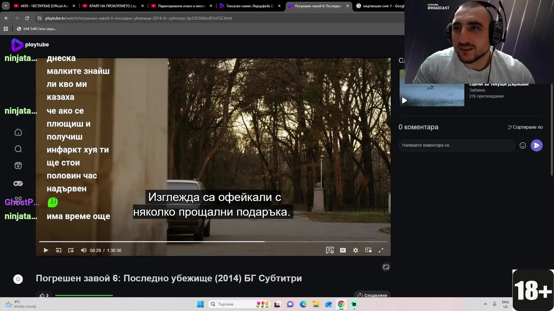Image resolution: width=554 pixels, height=311 pixels.
Task: Click video title Погрешен завой 6 text
Action: pos(169,278)
